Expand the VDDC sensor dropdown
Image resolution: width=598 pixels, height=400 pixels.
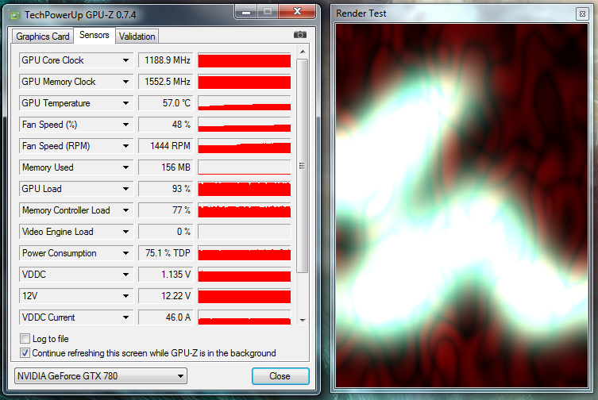point(125,274)
